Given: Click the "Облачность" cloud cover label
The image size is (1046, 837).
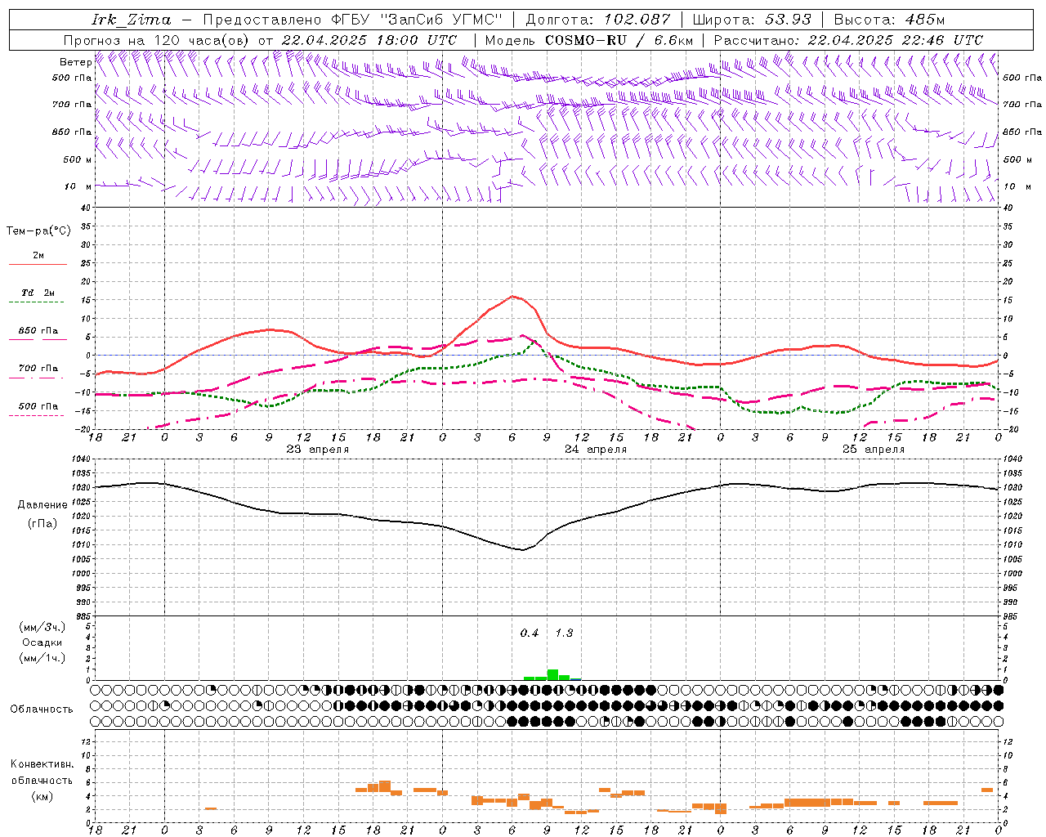Looking at the screenshot, I should (42, 709).
